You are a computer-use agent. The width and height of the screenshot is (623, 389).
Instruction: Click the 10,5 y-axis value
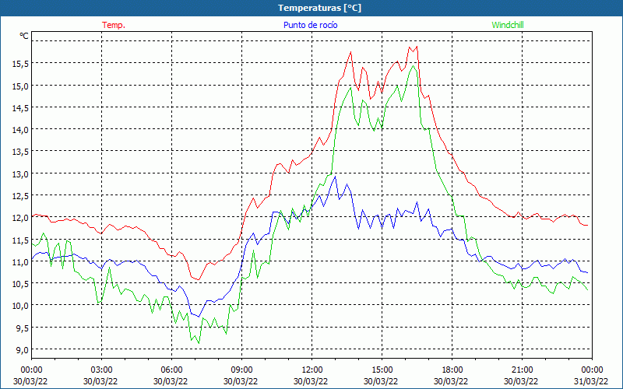(x=19, y=284)
